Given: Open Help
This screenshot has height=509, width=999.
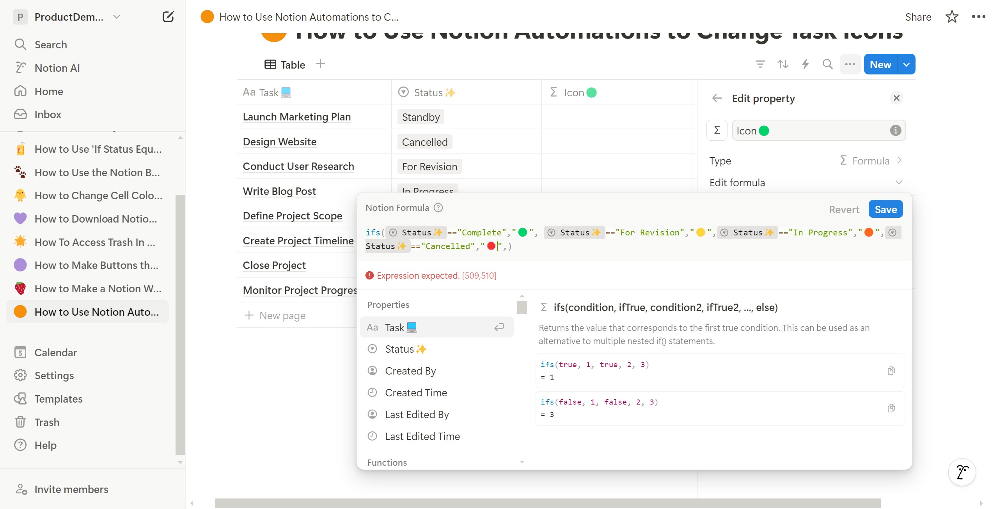Looking at the screenshot, I should coord(45,445).
